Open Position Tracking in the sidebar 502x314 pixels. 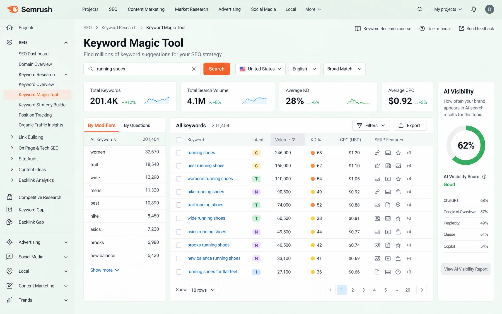[x=35, y=115]
